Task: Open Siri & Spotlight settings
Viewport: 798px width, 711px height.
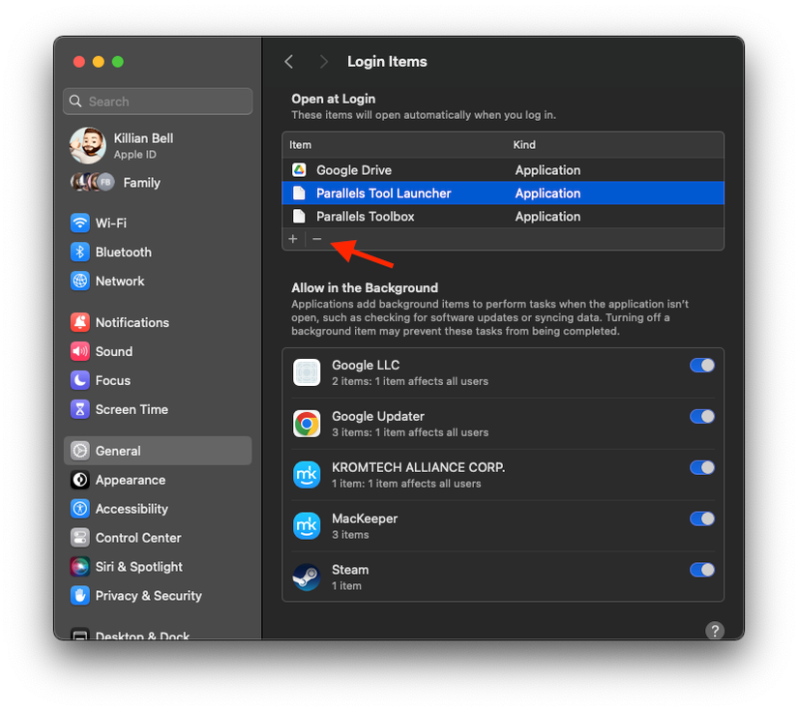Action: [78, 566]
